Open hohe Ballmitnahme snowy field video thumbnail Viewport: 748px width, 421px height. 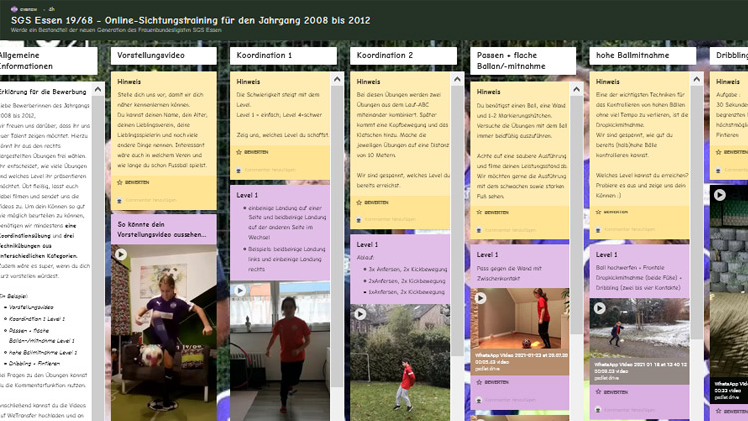coord(639,328)
